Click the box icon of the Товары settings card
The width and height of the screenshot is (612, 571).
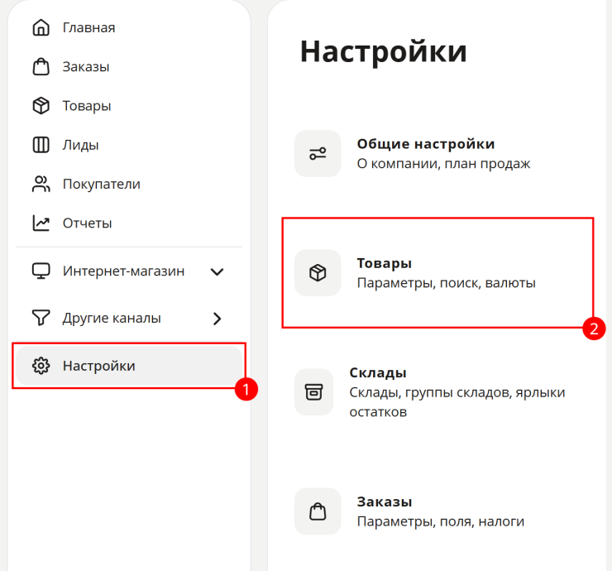point(318,272)
